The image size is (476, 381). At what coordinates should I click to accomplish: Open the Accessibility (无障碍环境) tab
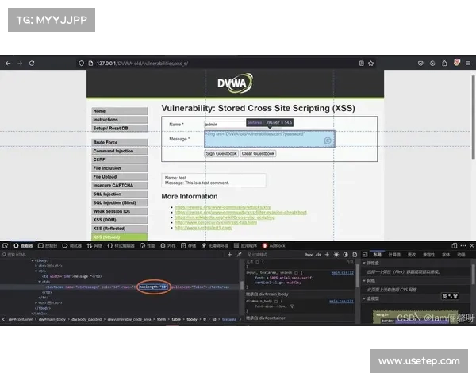215,245
